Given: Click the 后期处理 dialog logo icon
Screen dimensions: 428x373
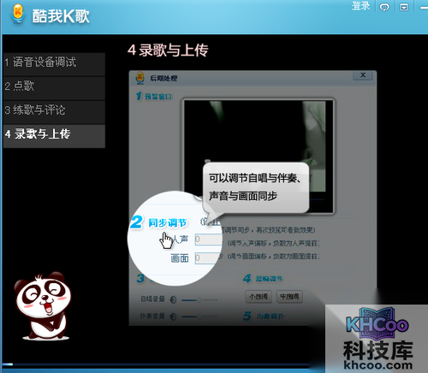Looking at the screenshot, I should pyautogui.click(x=140, y=78).
